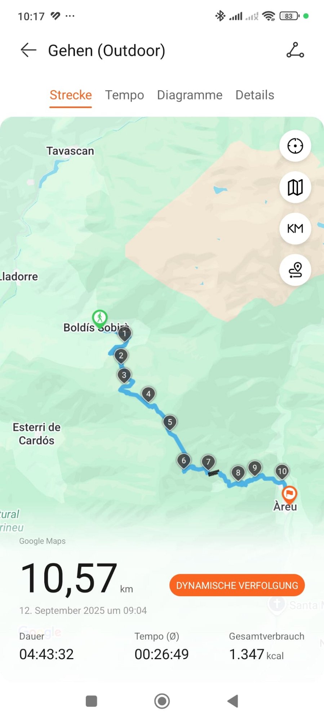Select the Strecke tab
Viewport: 324px width, 720px height.
(x=71, y=95)
